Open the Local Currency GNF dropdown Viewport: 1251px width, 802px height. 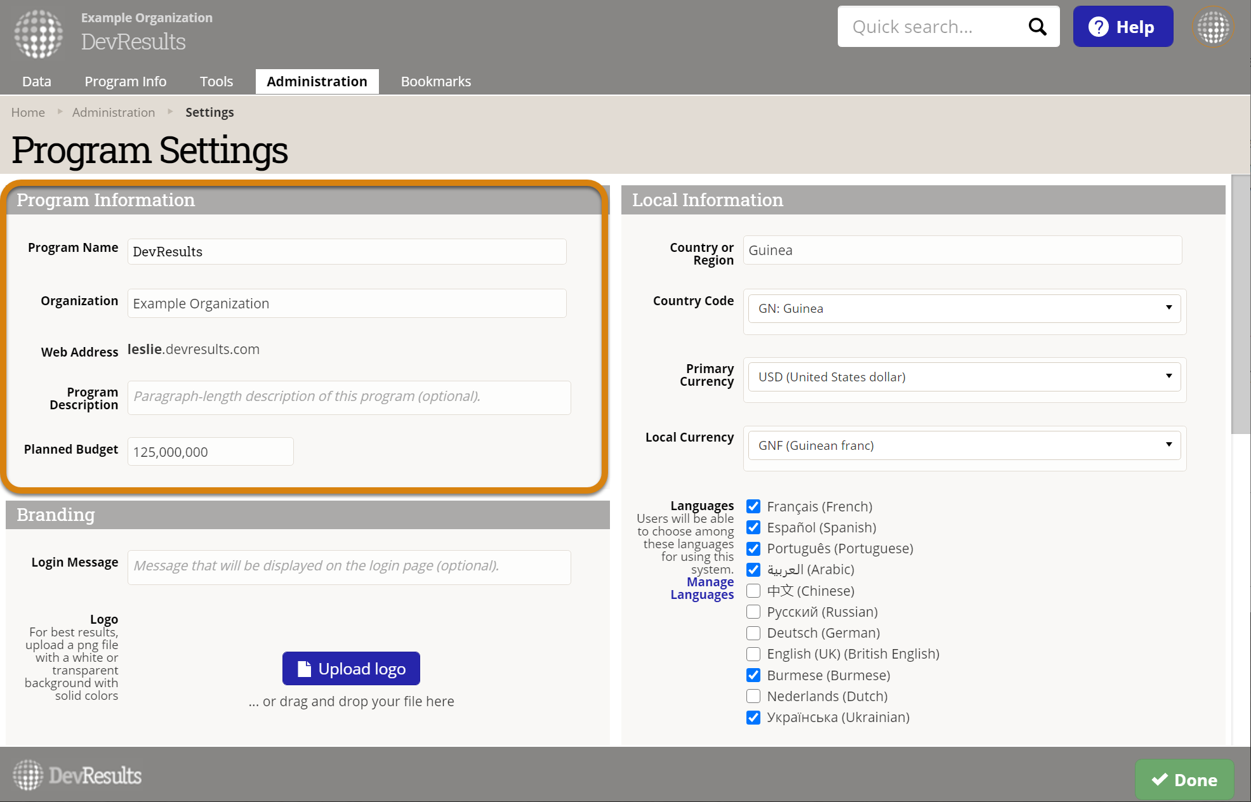point(963,445)
